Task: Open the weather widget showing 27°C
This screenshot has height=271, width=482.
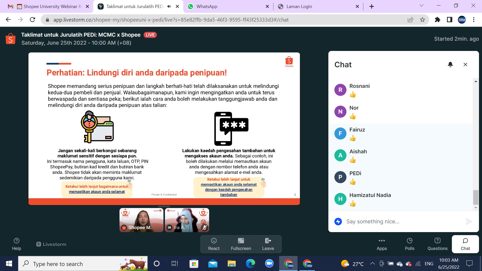Action: tap(352, 264)
